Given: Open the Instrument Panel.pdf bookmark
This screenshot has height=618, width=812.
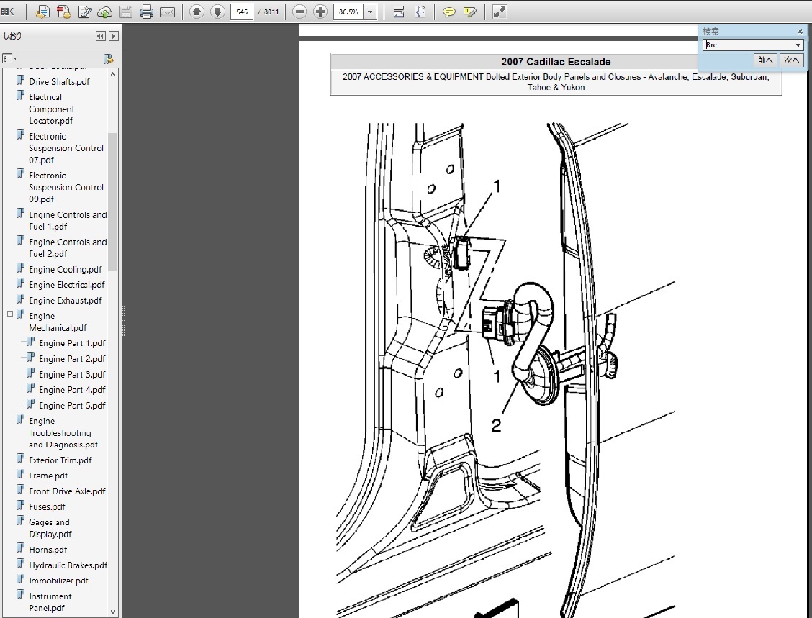Looking at the screenshot, I should (x=50, y=602).
